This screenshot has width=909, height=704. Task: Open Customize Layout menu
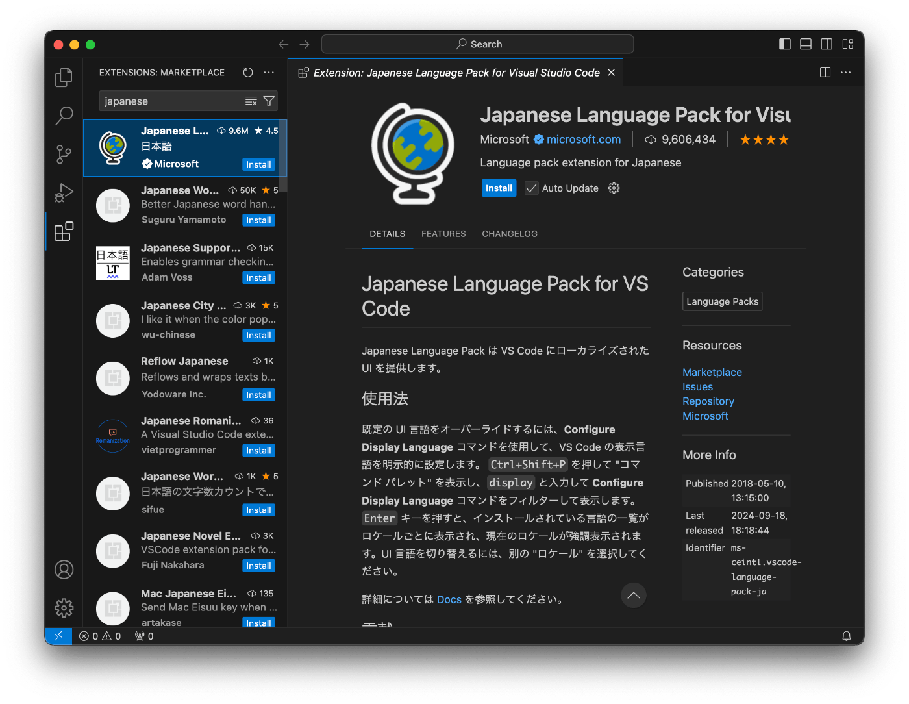tap(848, 44)
